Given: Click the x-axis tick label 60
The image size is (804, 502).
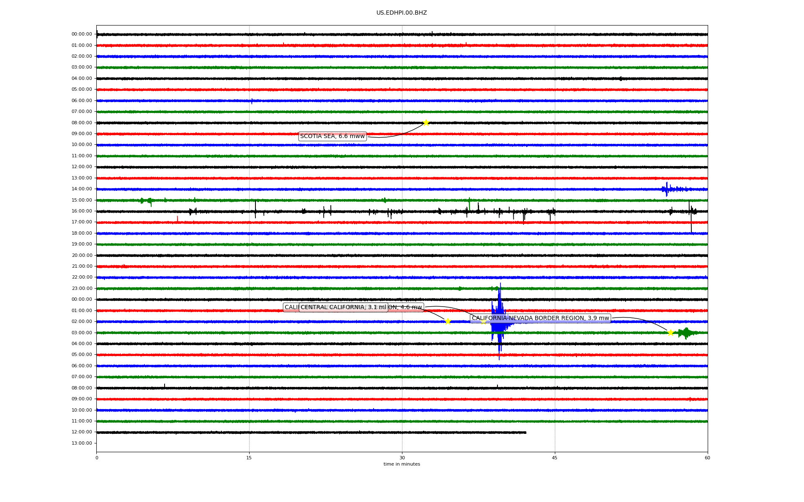Looking at the screenshot, I should [x=707, y=458].
